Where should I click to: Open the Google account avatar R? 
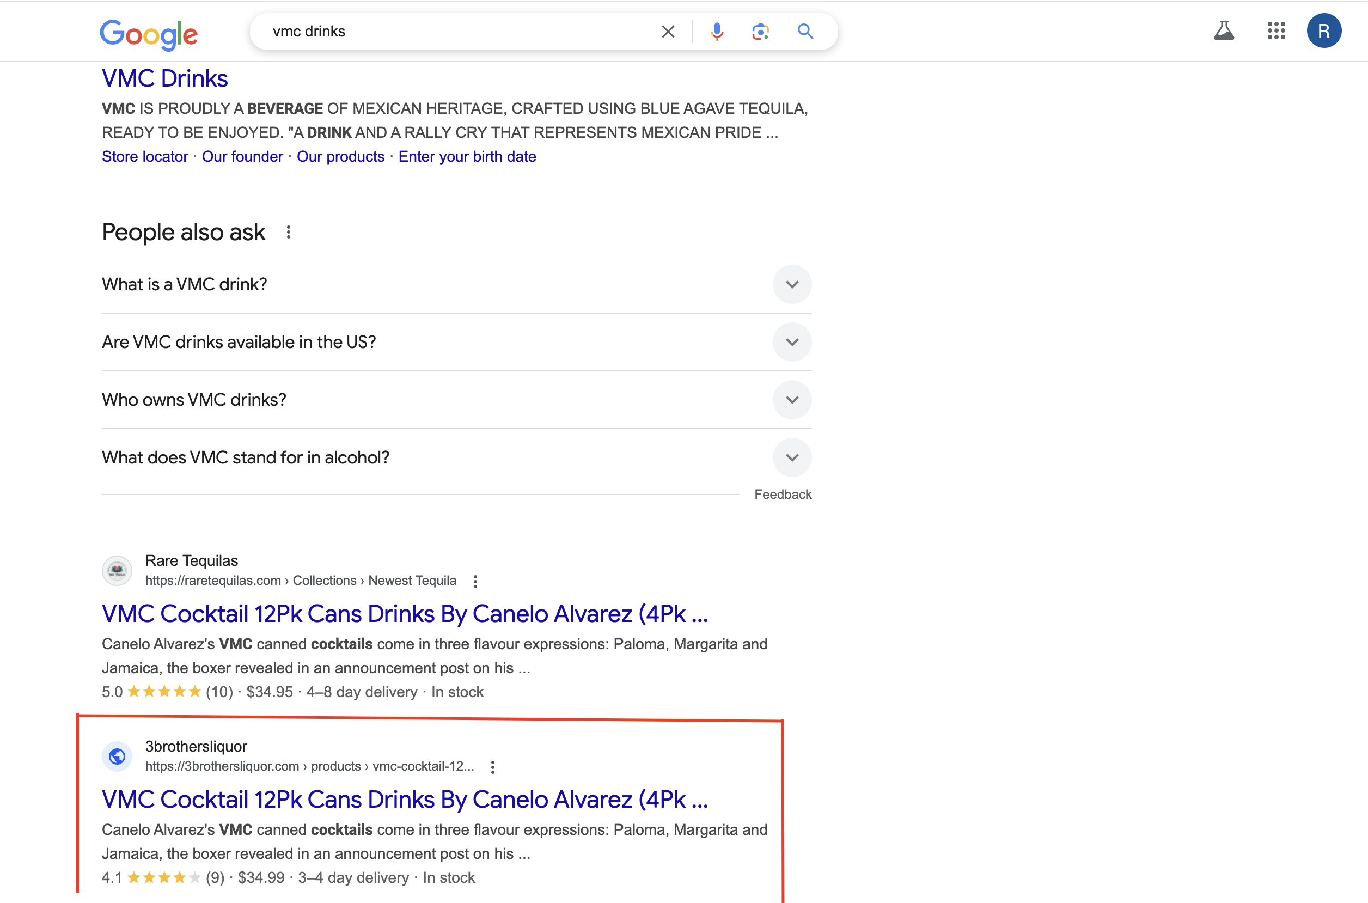(x=1324, y=31)
